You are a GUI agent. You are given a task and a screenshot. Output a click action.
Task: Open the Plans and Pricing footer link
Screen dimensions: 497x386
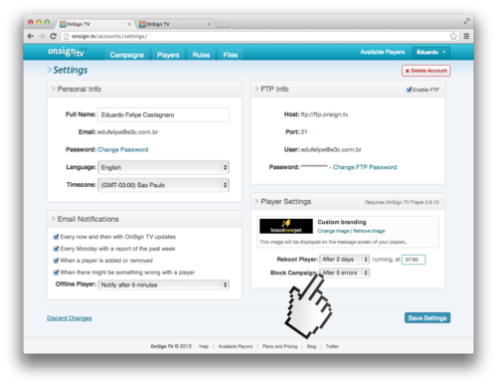pos(279,346)
